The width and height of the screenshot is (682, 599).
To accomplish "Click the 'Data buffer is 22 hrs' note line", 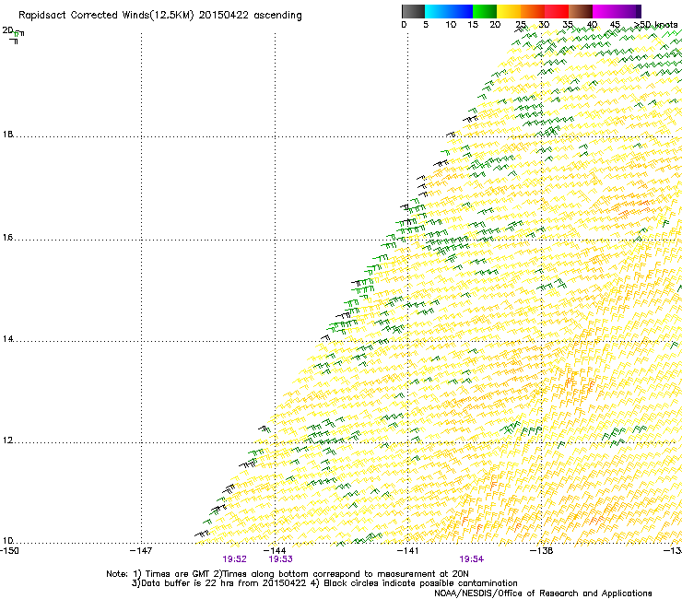I will point(324,583).
